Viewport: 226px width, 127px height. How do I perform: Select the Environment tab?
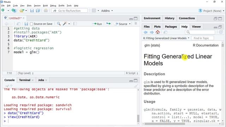[152, 18]
